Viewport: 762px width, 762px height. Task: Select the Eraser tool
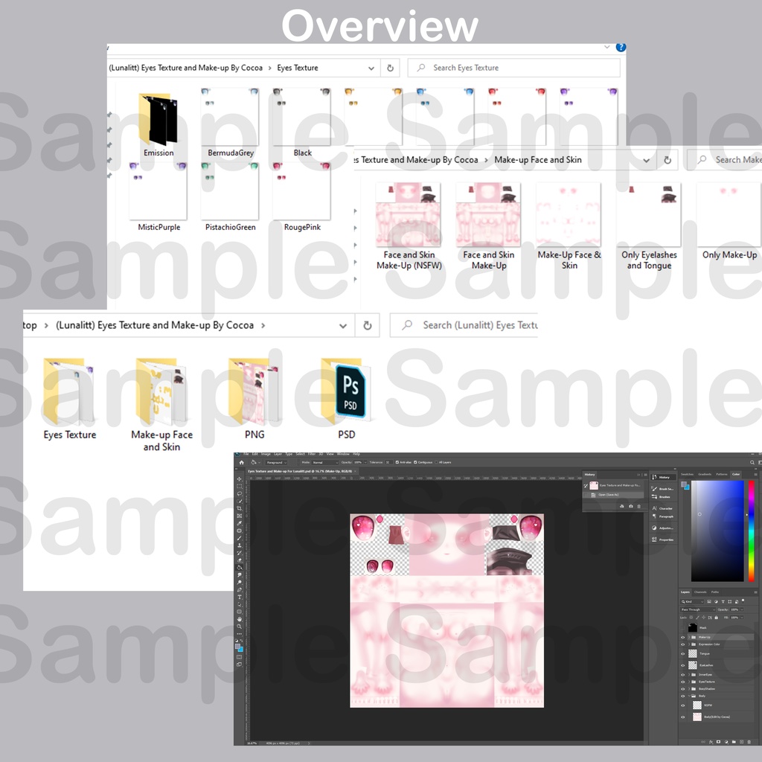tap(239, 560)
